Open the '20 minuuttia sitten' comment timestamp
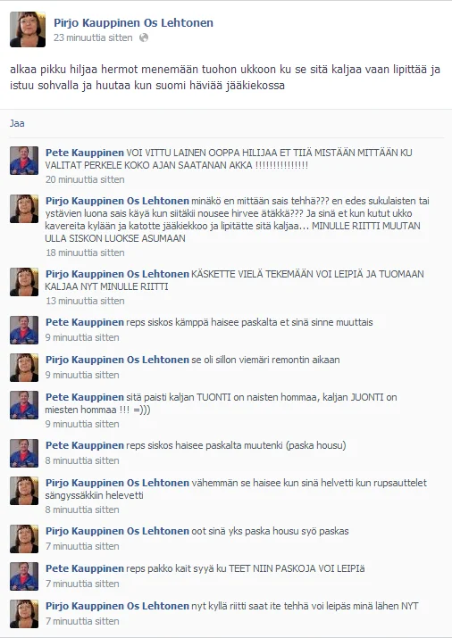 85,179
